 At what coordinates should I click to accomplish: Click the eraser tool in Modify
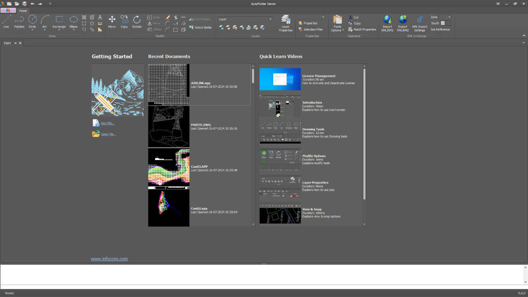(x=167, y=18)
